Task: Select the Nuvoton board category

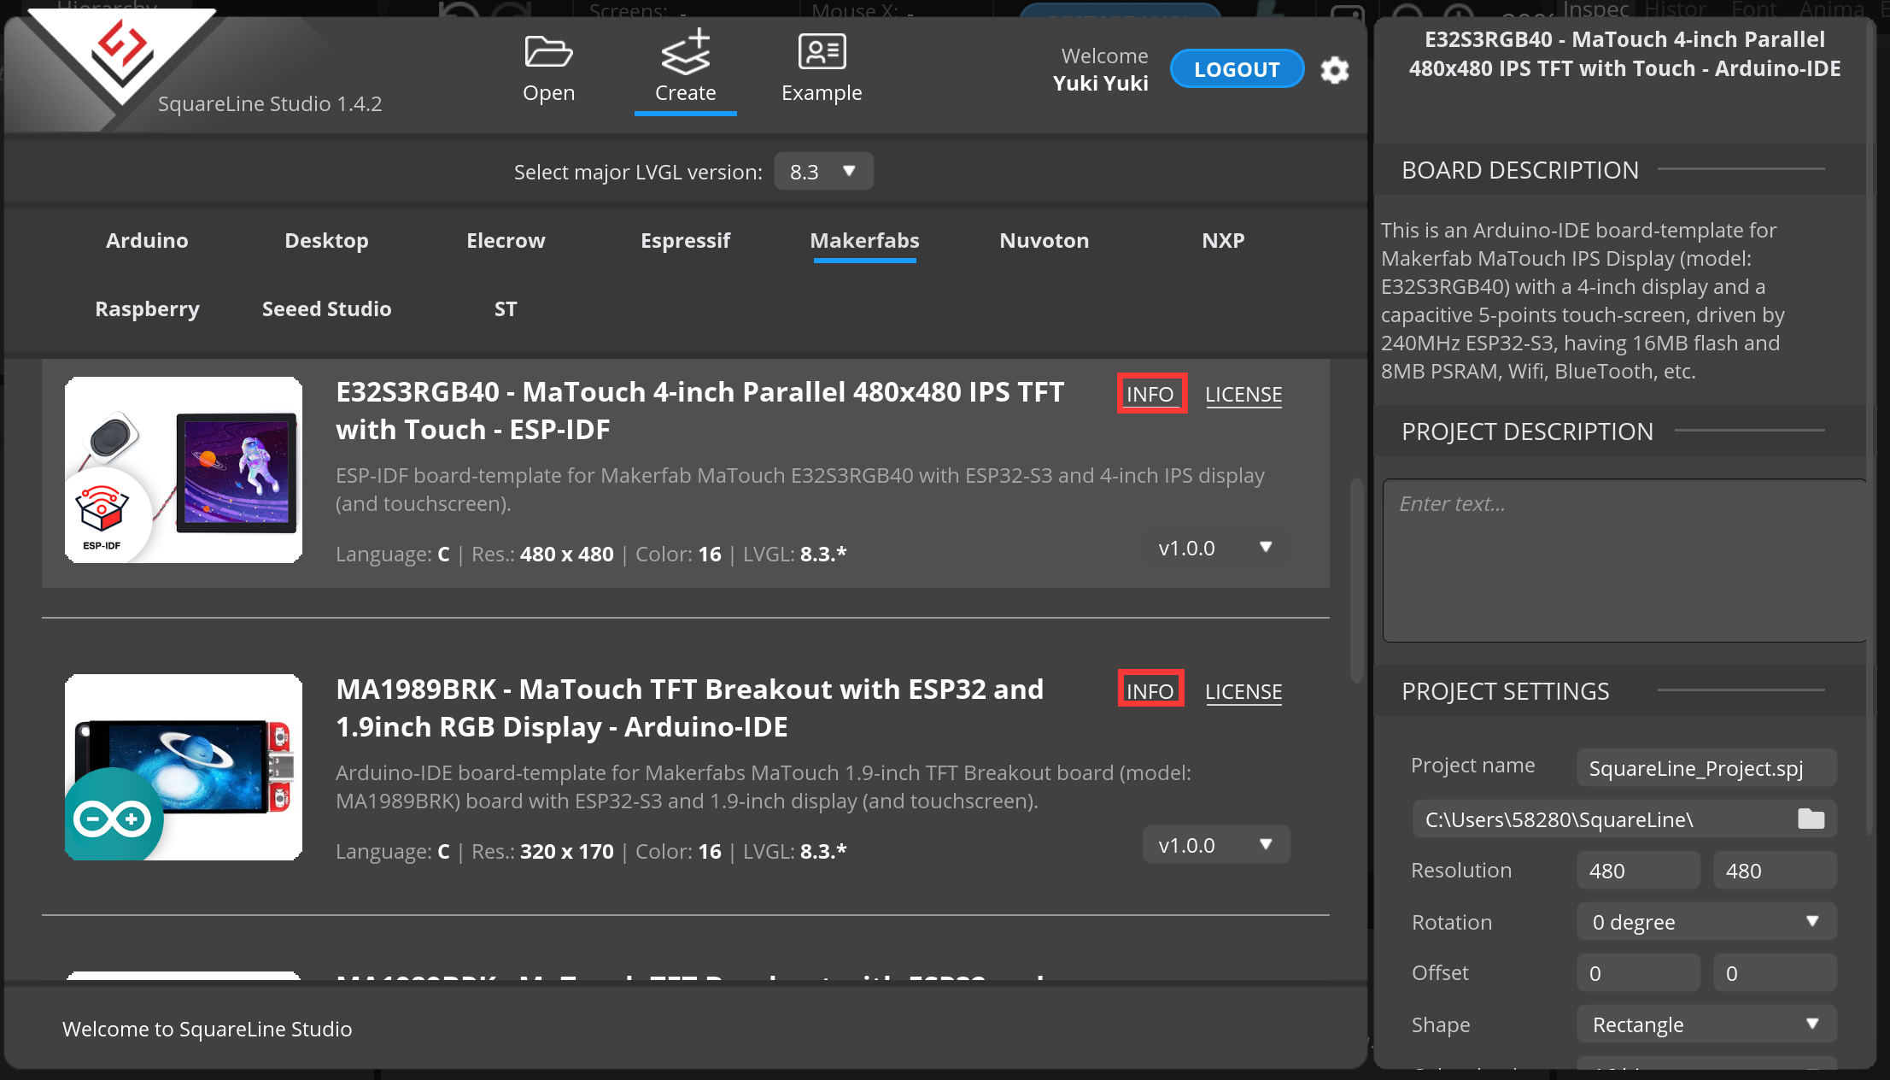Action: click(x=1044, y=240)
